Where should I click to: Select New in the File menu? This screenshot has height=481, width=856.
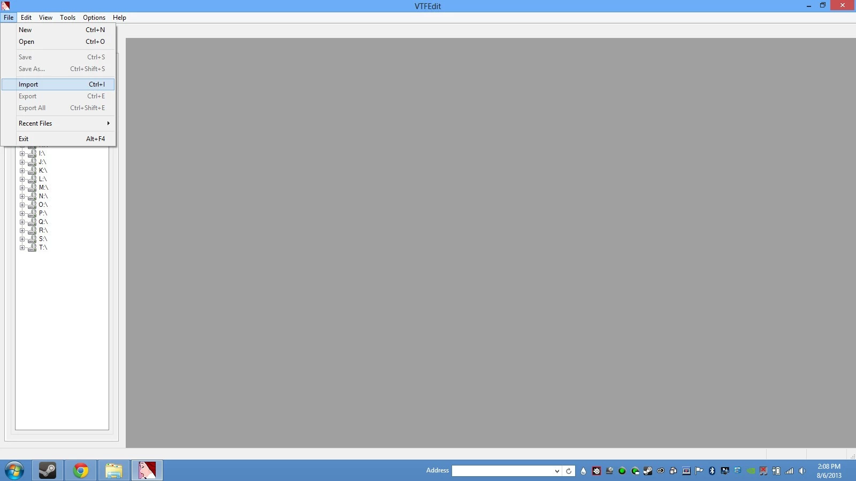pyautogui.click(x=58, y=30)
